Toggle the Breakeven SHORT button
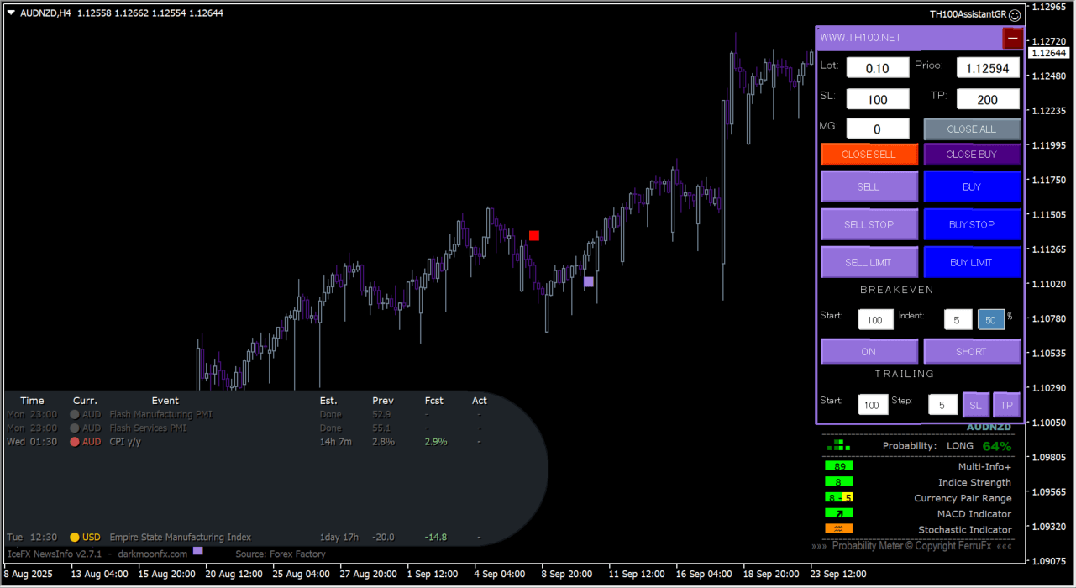 [x=972, y=351]
